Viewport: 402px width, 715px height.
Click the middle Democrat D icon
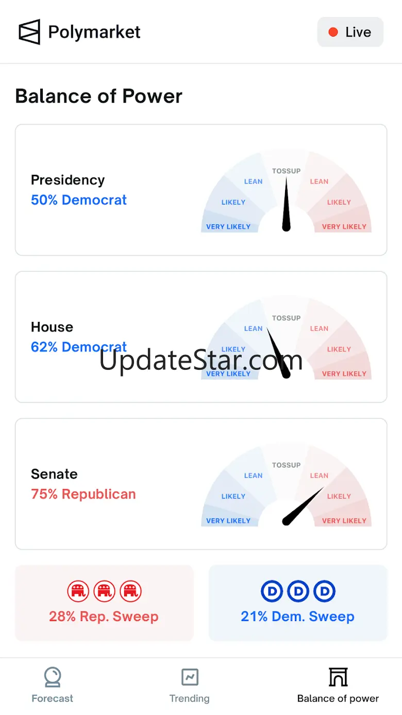coord(298,591)
